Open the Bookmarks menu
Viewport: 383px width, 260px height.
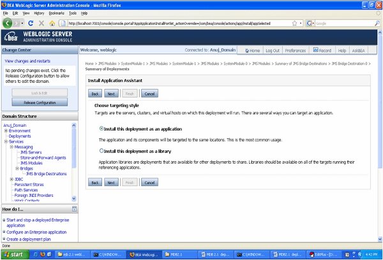[x=56, y=13]
